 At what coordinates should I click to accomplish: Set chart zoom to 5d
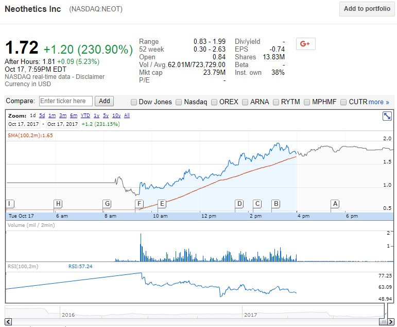click(42, 116)
